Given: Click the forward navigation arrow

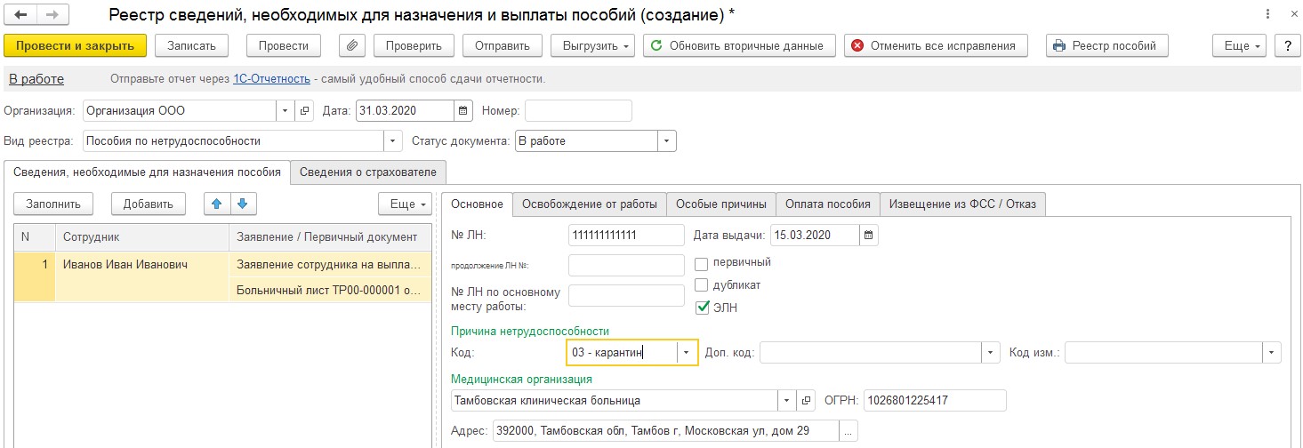Looking at the screenshot, I should pos(52,15).
